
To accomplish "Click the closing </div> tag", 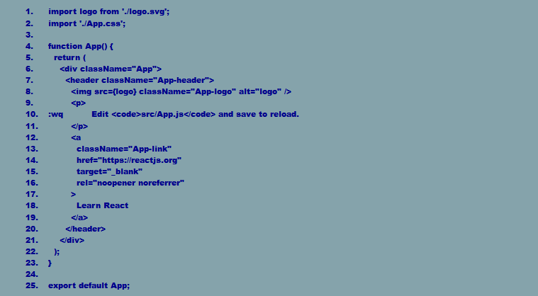I will tap(72, 240).
